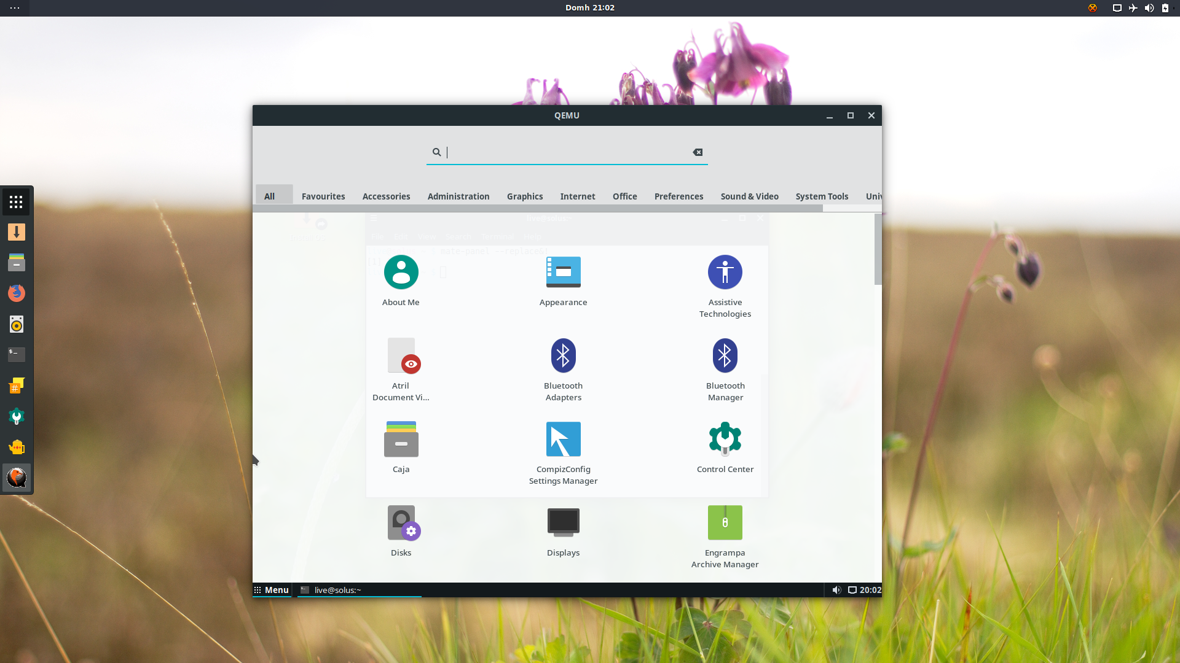Clear the menu search field
Viewport: 1180px width, 663px height.
tap(698, 152)
